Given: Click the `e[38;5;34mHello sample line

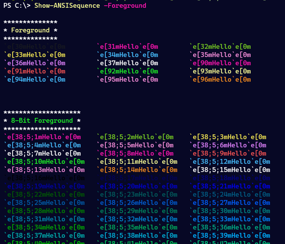Looking at the screenshot, I should pyautogui.click(x=44, y=227).
